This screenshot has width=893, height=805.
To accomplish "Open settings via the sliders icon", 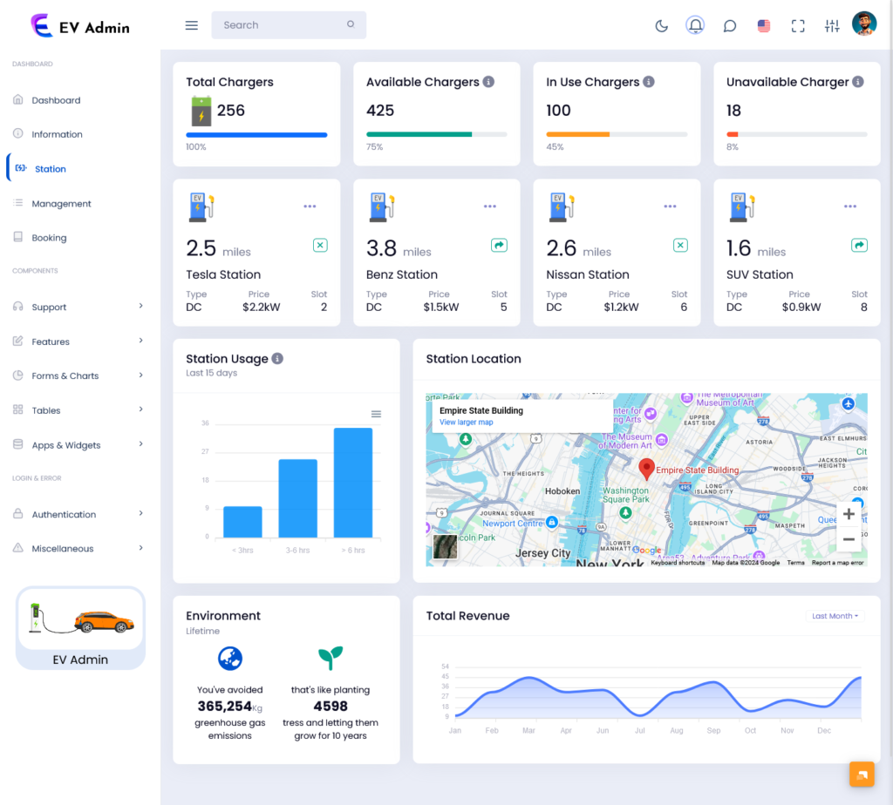I will [x=831, y=25].
